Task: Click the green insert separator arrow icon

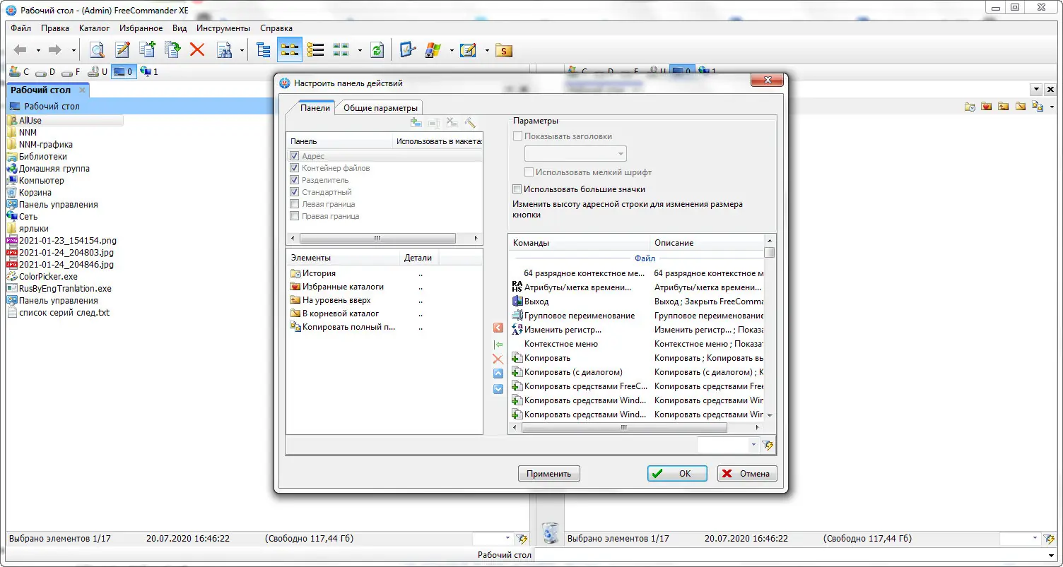Action: (x=498, y=344)
